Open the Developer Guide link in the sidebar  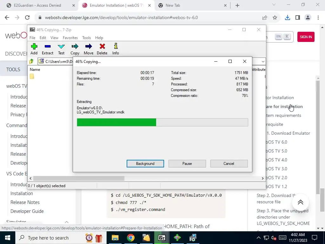click(27, 211)
